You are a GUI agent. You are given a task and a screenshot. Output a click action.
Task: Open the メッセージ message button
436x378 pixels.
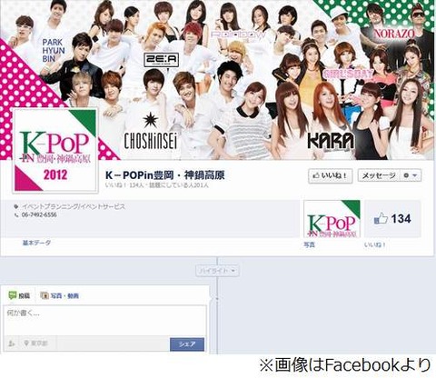tap(379, 175)
